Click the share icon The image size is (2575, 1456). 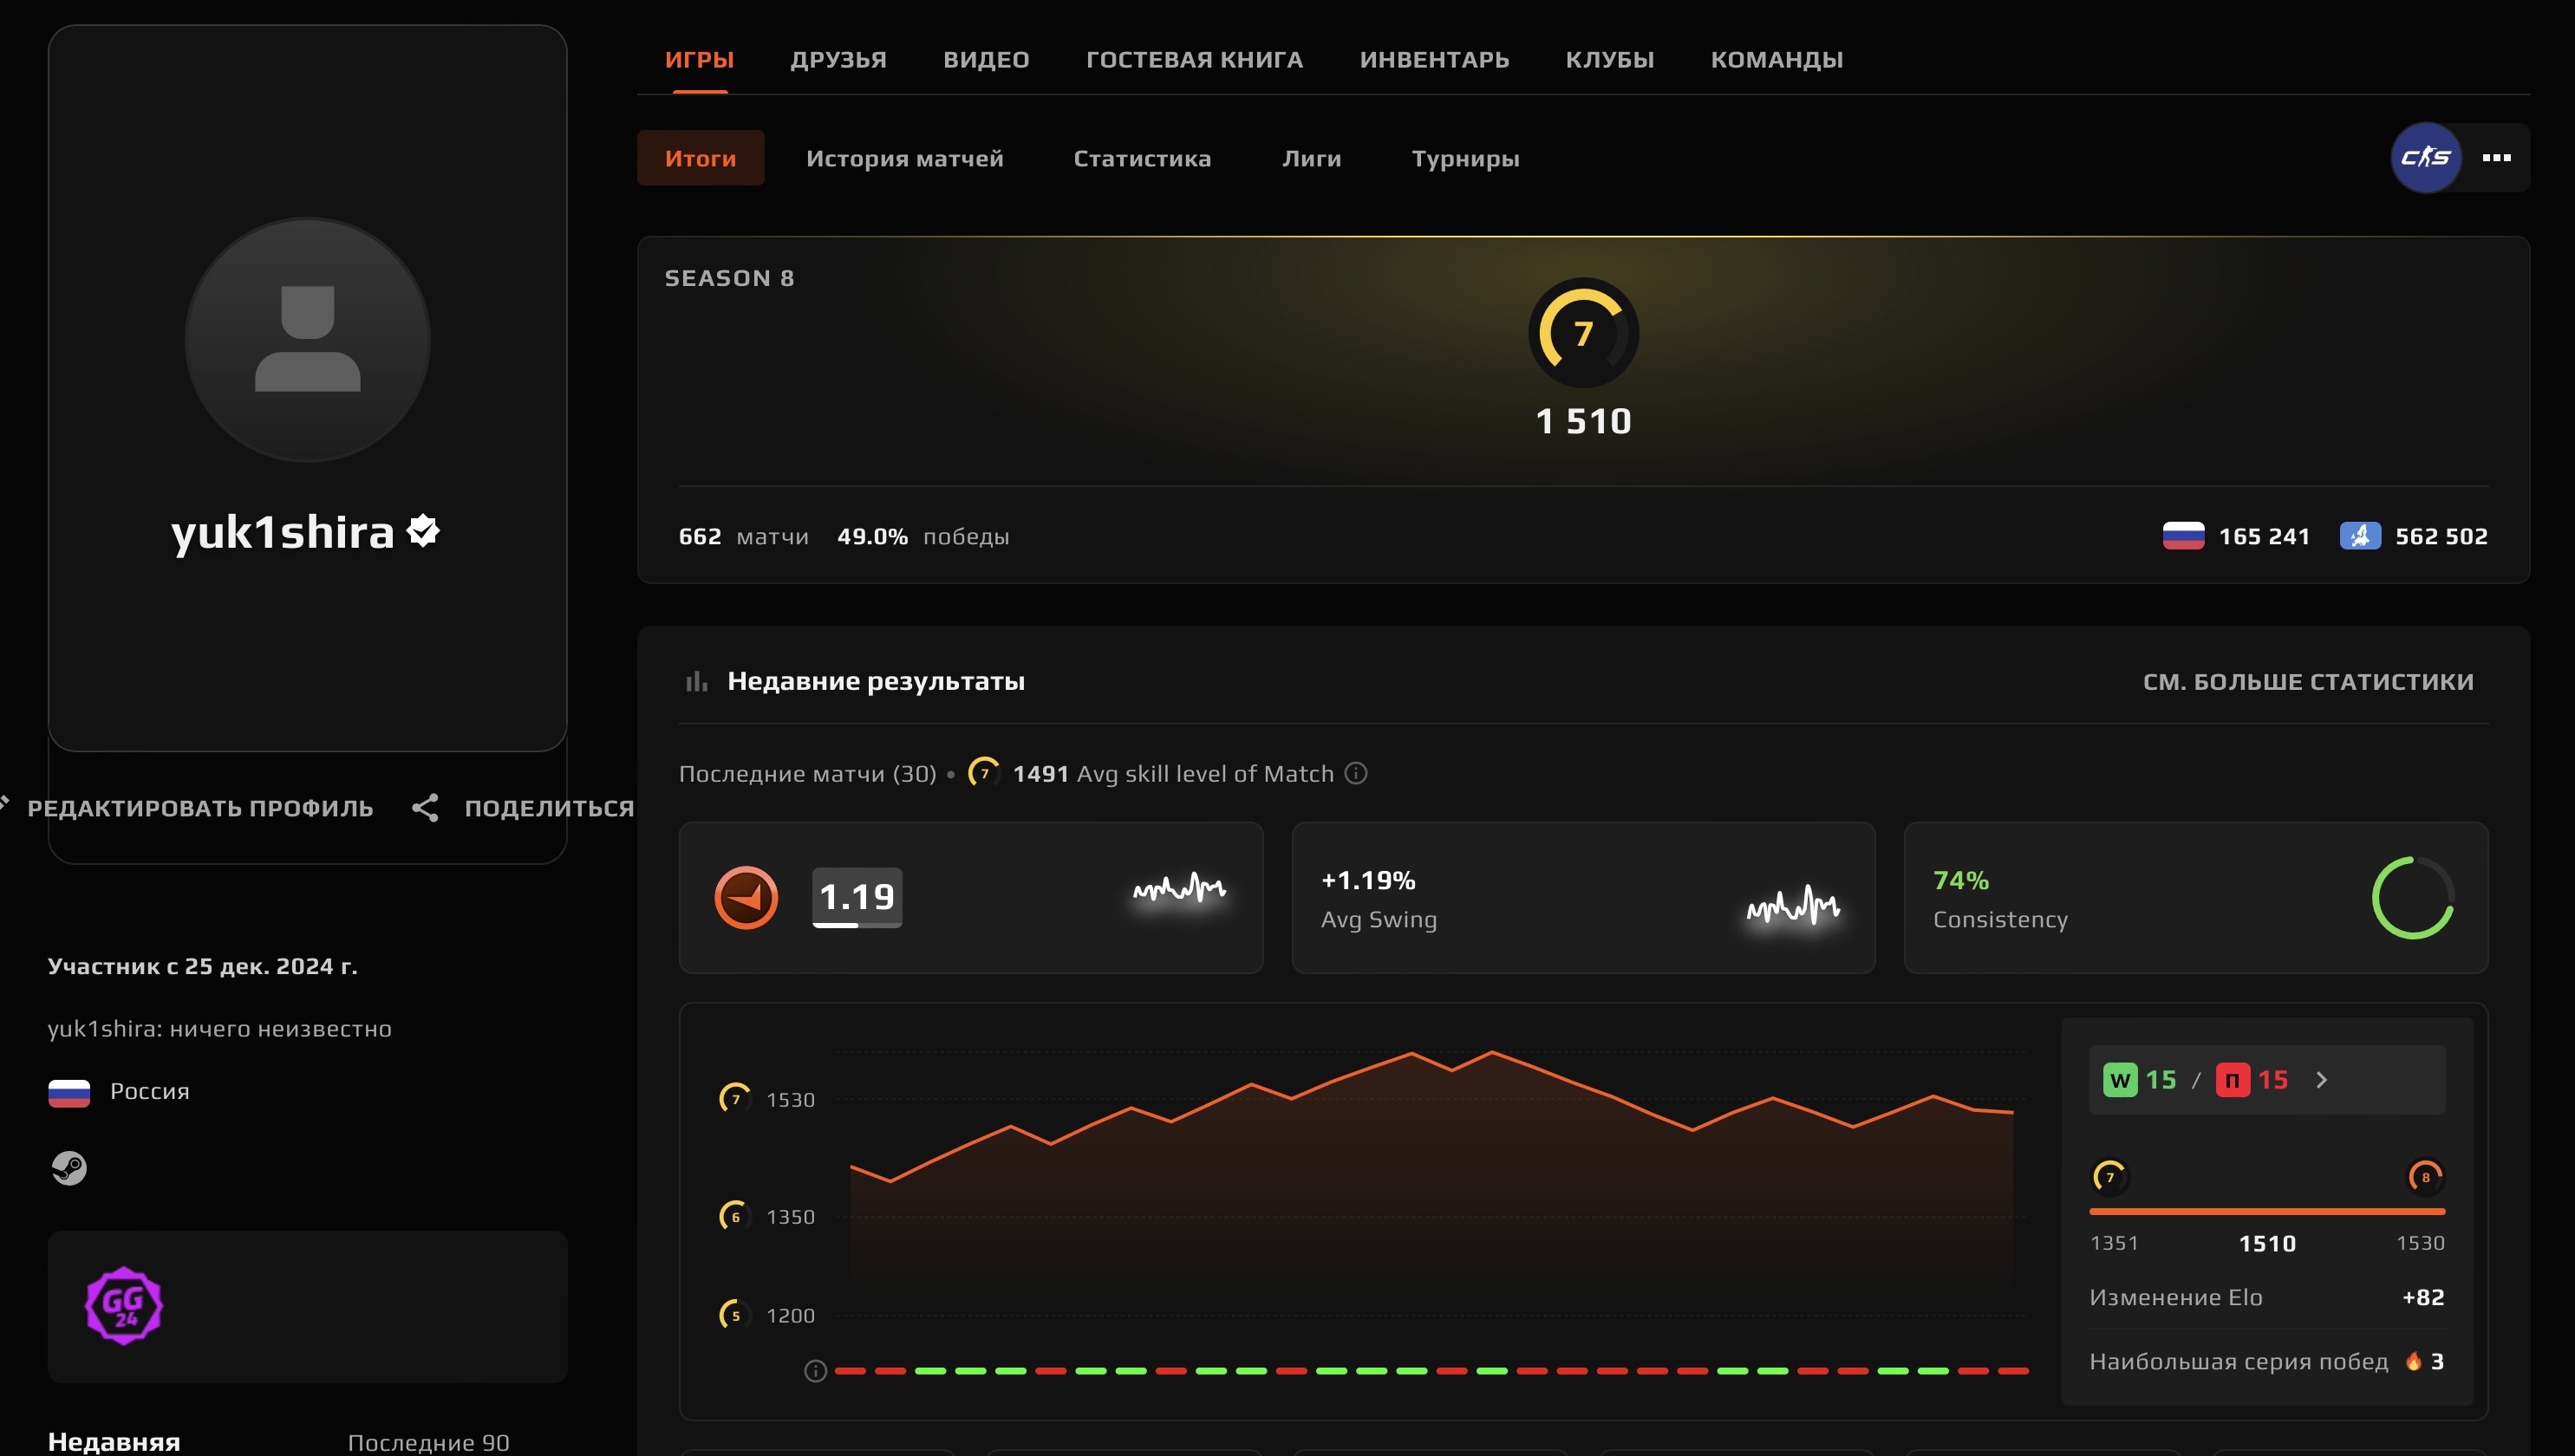pyautogui.click(x=425, y=808)
